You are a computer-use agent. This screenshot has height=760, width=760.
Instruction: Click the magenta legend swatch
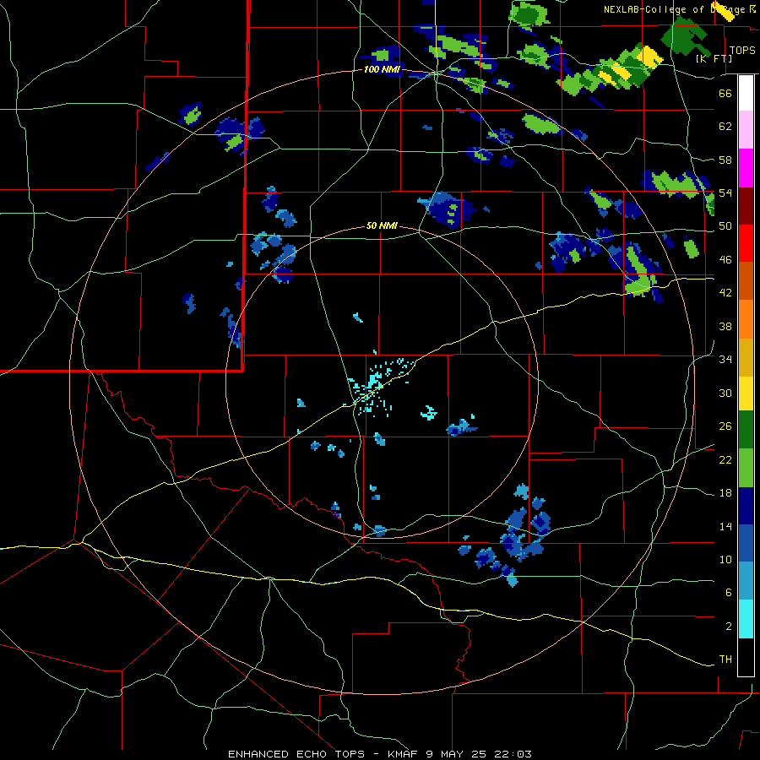746,168
